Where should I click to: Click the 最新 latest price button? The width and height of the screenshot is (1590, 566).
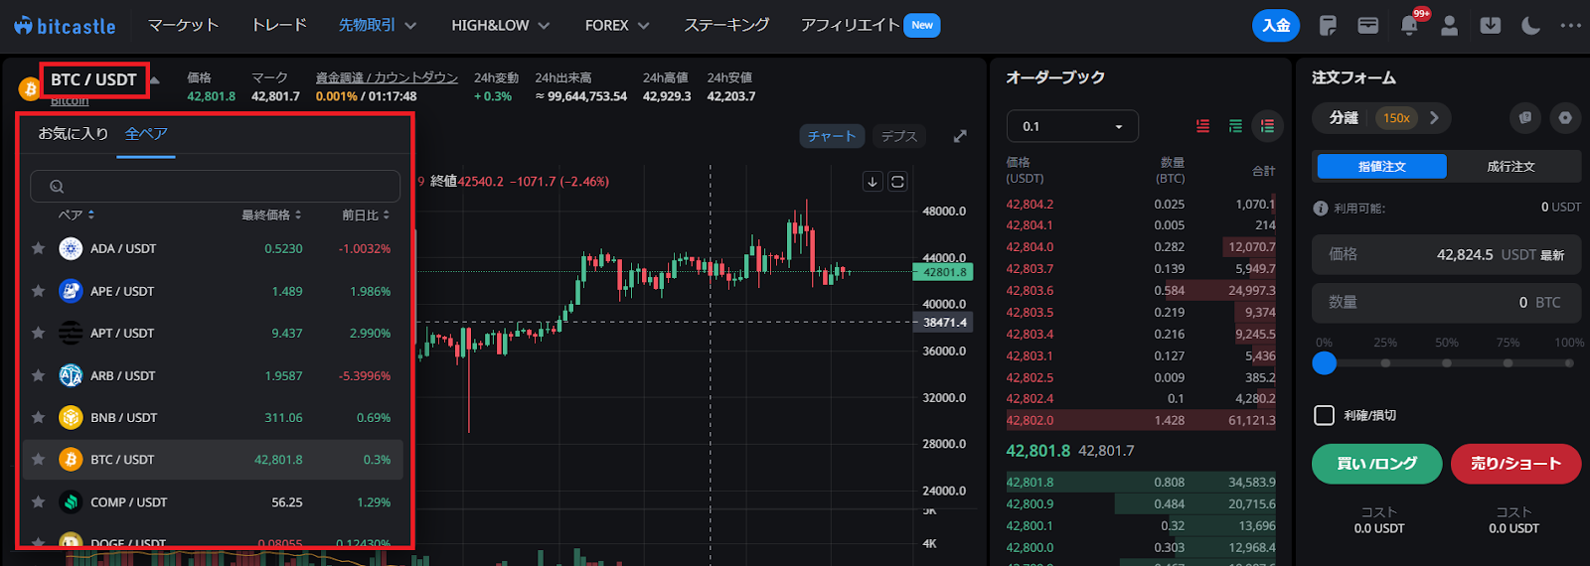(x=1552, y=255)
